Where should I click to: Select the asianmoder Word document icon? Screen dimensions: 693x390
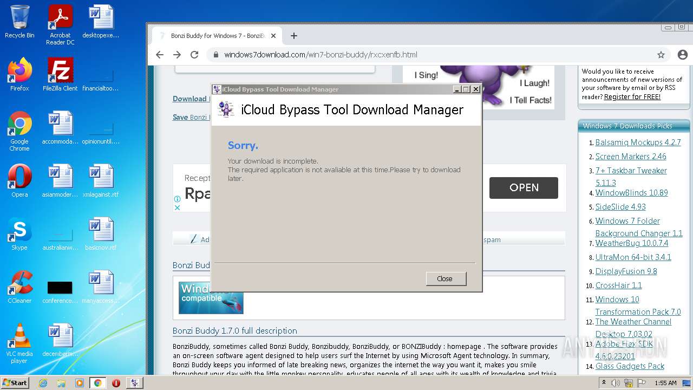coord(60,181)
